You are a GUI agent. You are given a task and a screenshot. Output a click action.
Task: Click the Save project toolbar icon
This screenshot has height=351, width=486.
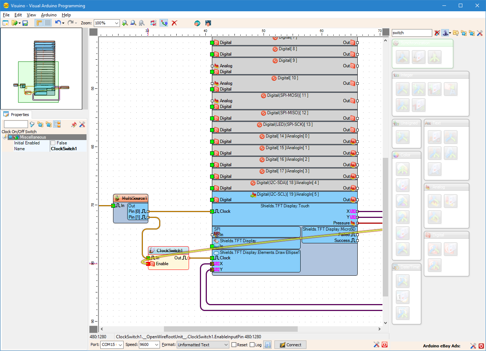(x=25, y=23)
